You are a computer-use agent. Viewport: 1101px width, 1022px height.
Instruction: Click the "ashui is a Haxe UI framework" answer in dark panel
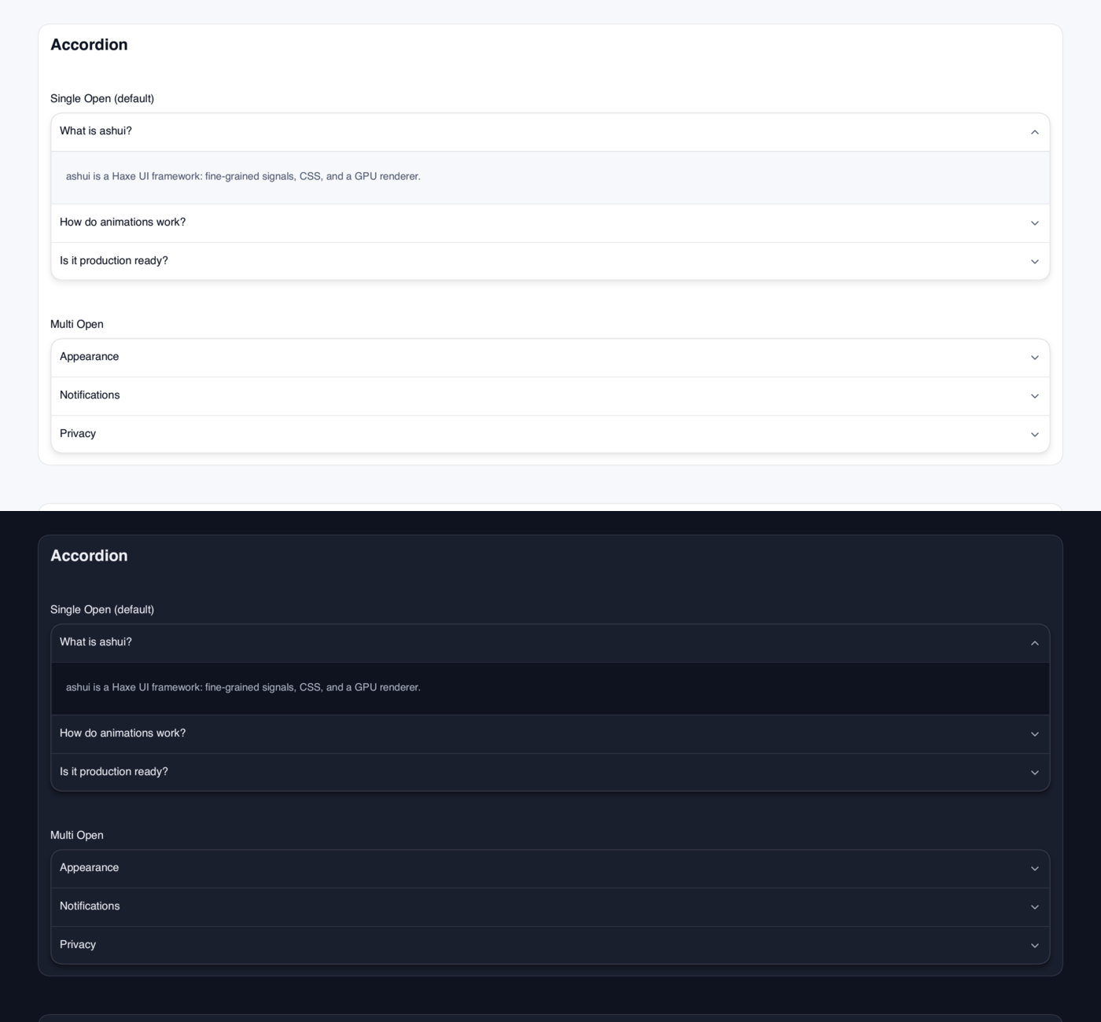(x=243, y=687)
